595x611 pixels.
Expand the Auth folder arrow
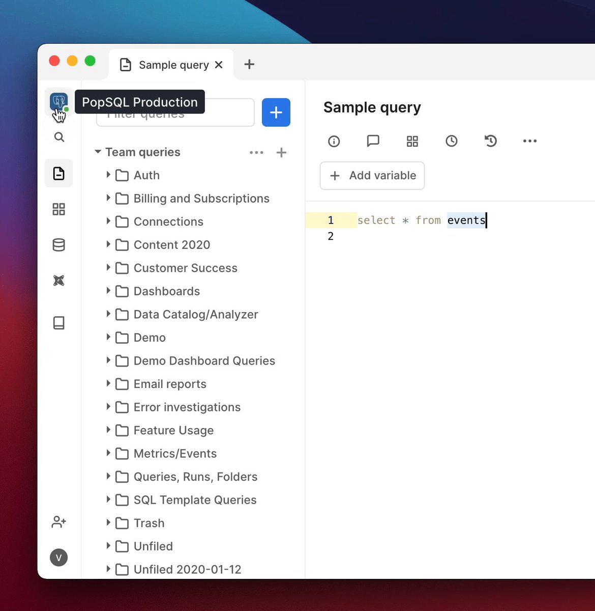pos(108,175)
